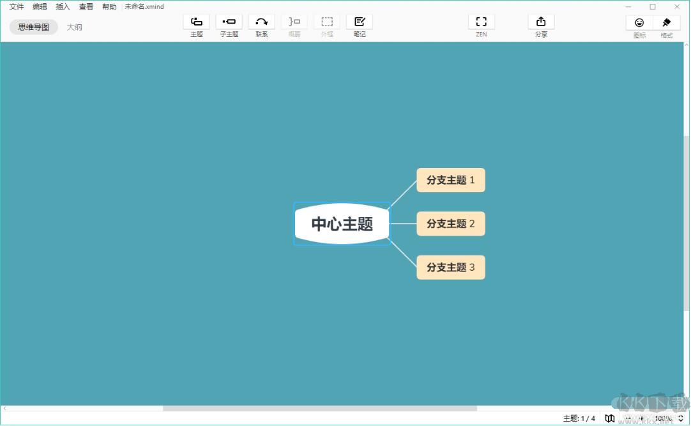The image size is (691, 426).
Task: Add a subtopic with 子主题 icon
Action: [229, 22]
